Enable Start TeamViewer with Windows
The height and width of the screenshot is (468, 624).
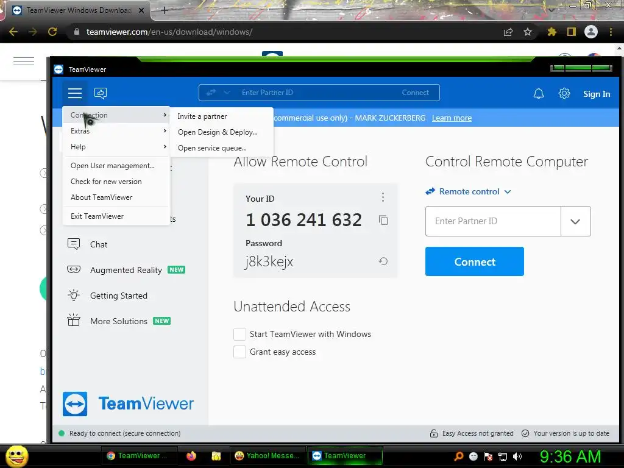click(239, 334)
